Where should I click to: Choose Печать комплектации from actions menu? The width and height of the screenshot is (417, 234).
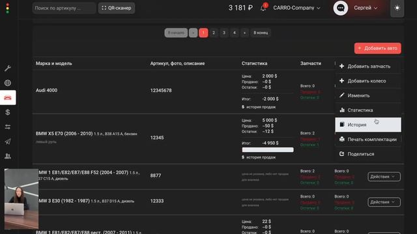coord(368,139)
